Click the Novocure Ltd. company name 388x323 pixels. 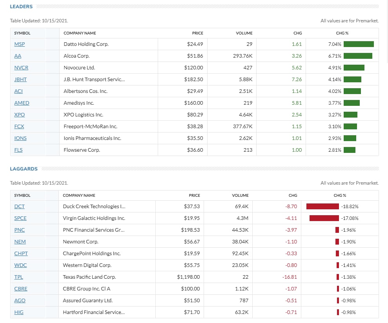[79, 67]
